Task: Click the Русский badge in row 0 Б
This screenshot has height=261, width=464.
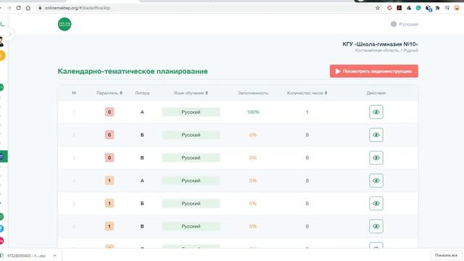Action: 191,135
